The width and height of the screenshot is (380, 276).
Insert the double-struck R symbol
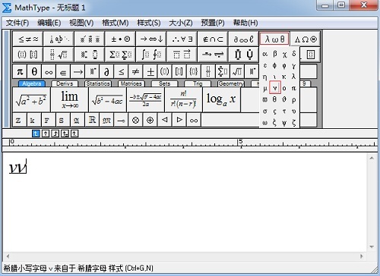coord(92,120)
